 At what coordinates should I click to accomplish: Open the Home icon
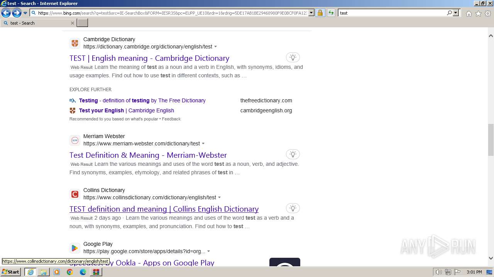[x=469, y=13]
